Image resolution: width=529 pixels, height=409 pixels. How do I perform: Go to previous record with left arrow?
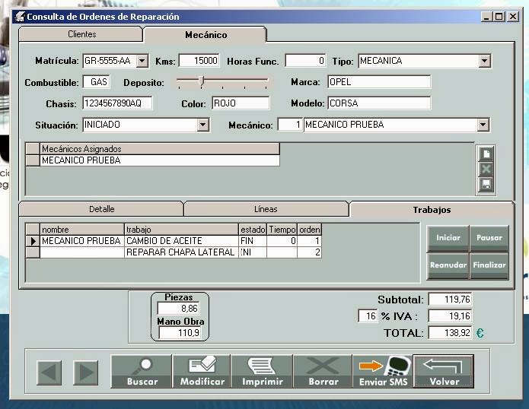(49, 373)
